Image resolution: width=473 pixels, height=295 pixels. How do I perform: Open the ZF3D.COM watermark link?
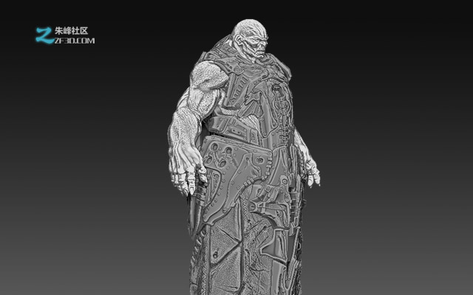click(75, 41)
